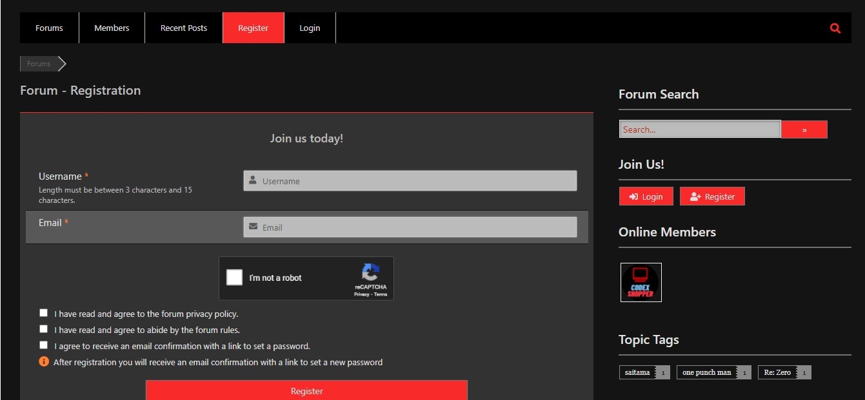
Task: Enable the email confirmation password checkbox
Action: 43,345
